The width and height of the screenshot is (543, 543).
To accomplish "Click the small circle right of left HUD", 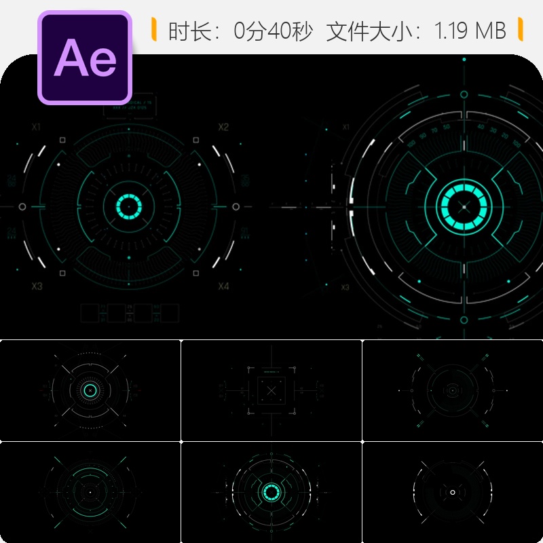I will click(x=236, y=207).
